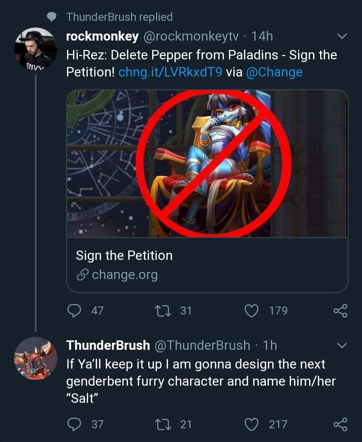Open ThunderBrush tweet options chevron
Viewport: 362px width, 442px height.
(x=342, y=345)
